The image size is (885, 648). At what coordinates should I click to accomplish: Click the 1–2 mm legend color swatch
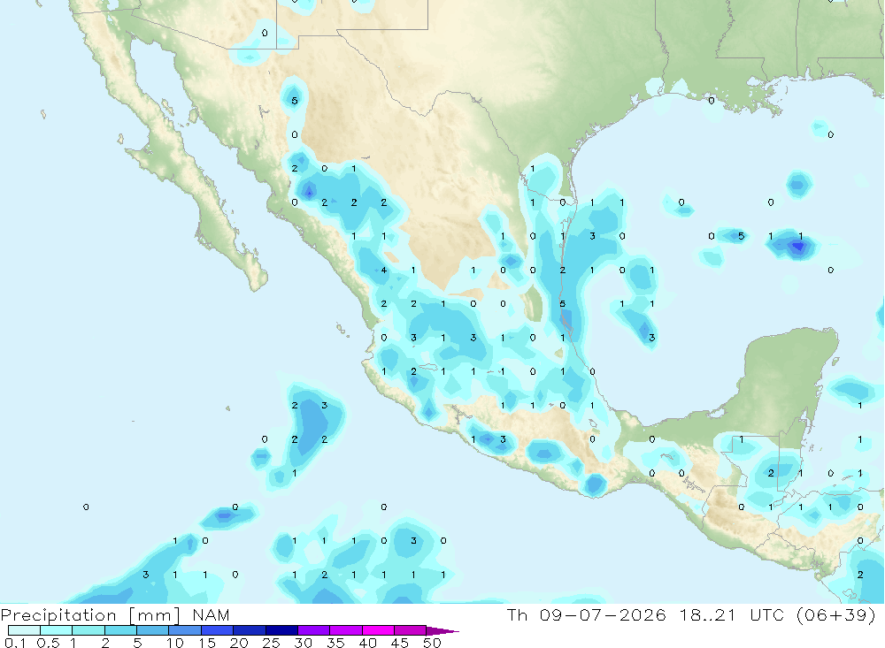pyautogui.click(x=88, y=630)
